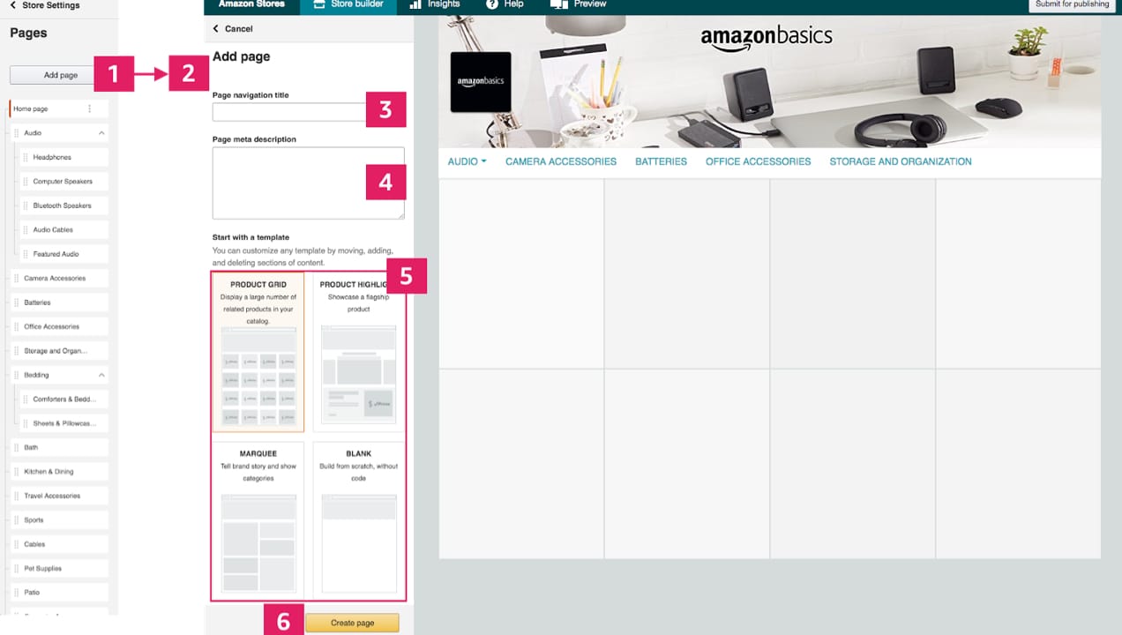
Task: Select Home page in pages list
Action: point(58,108)
